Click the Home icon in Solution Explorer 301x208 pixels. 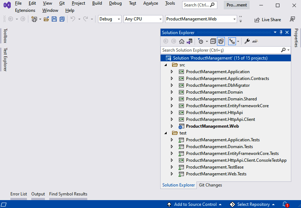pos(182,41)
